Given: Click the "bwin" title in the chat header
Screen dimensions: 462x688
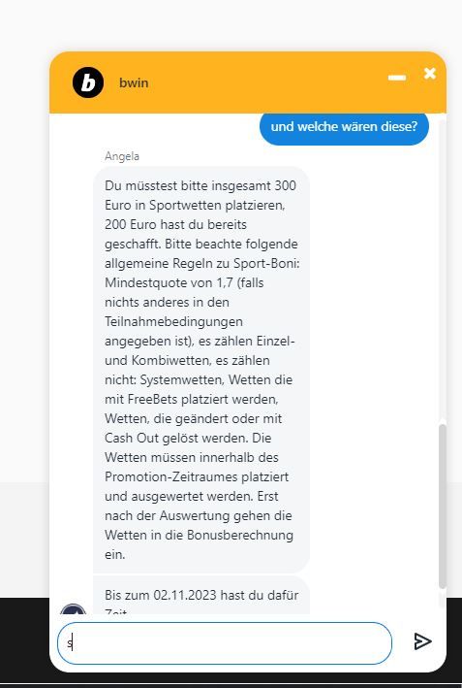Looking at the screenshot, I should tap(134, 82).
